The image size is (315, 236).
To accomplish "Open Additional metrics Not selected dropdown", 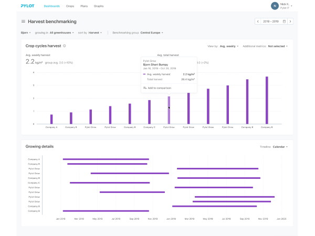I will (x=277, y=46).
